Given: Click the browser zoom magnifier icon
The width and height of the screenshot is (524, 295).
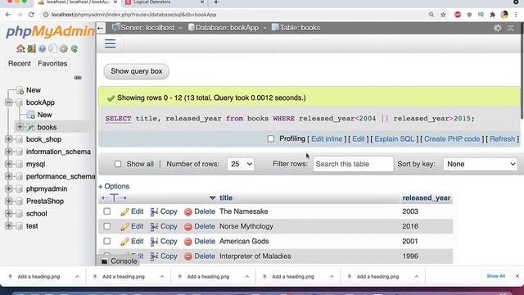Looking at the screenshot, I should (431, 15).
